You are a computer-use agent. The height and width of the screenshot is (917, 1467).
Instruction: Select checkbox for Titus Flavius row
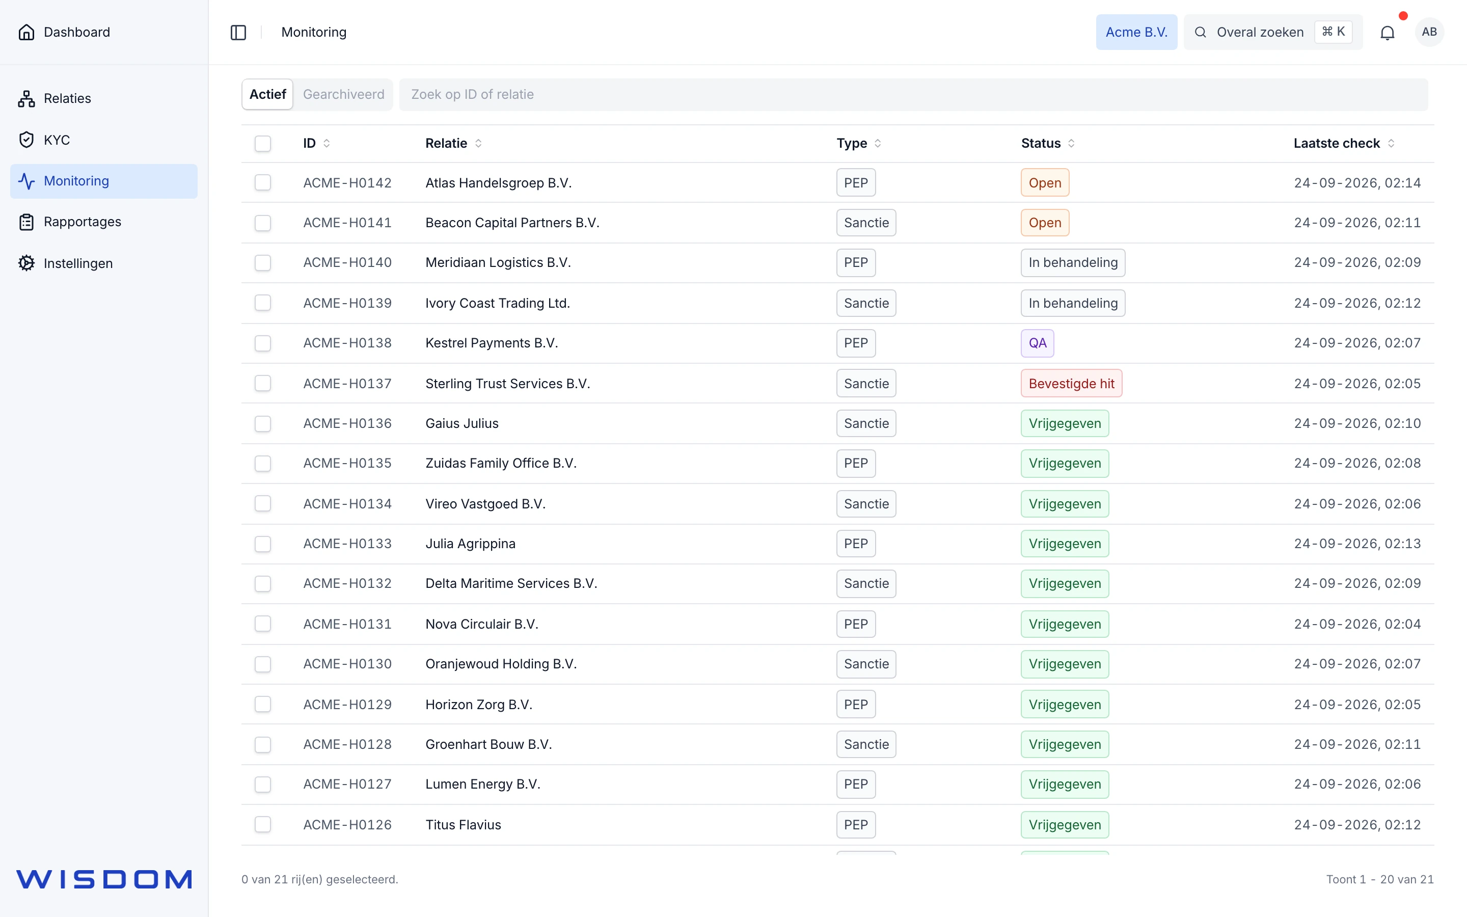(x=262, y=825)
